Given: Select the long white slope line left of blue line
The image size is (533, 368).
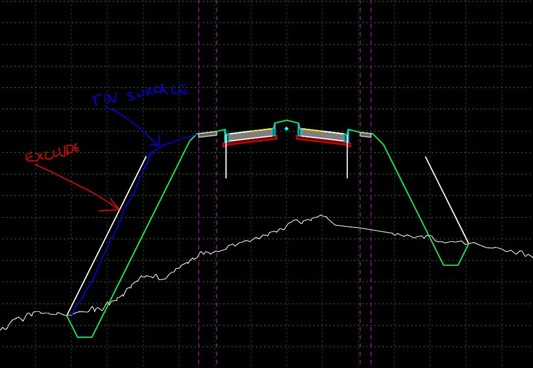Looking at the screenshot, I should click(107, 236).
